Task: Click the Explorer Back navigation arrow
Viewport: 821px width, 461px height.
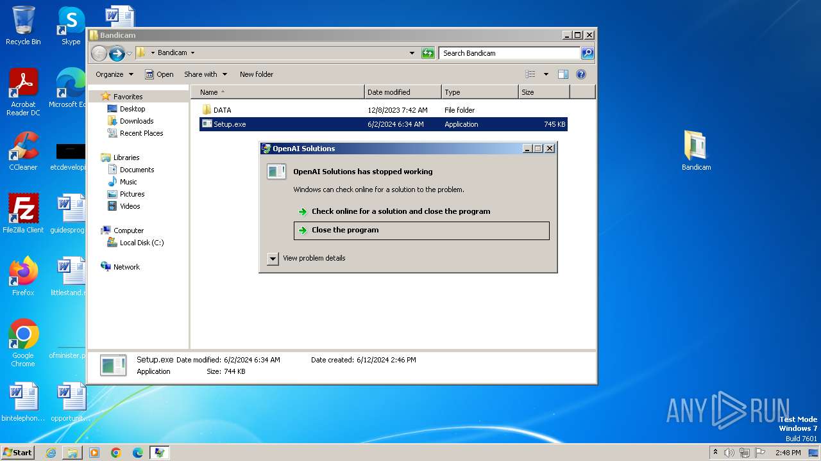Action: (x=99, y=53)
